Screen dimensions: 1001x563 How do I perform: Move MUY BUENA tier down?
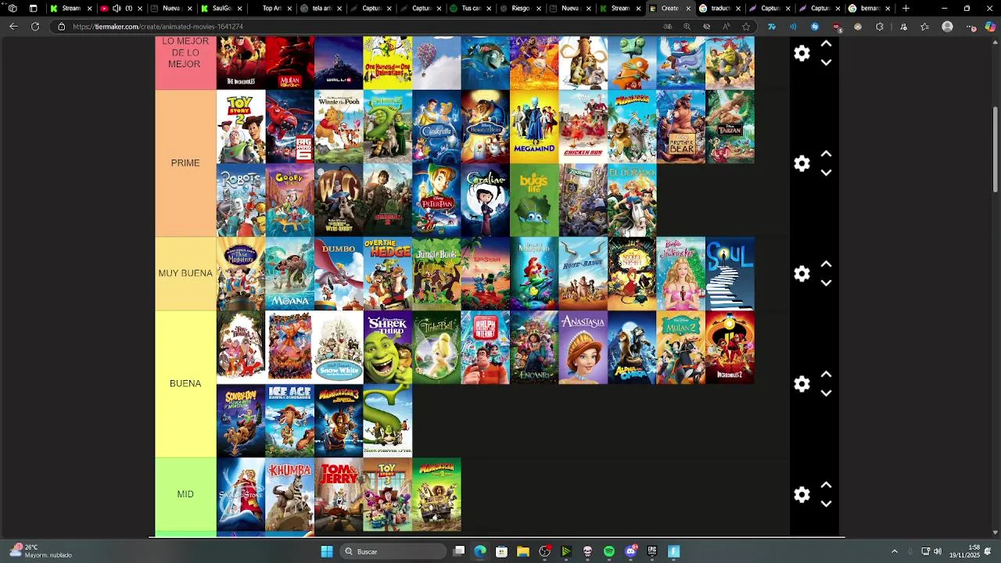click(826, 283)
